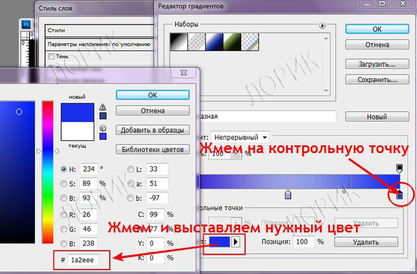417x274 pixels.
Task: Open Библиотеки цветов
Action: pyautogui.click(x=153, y=150)
